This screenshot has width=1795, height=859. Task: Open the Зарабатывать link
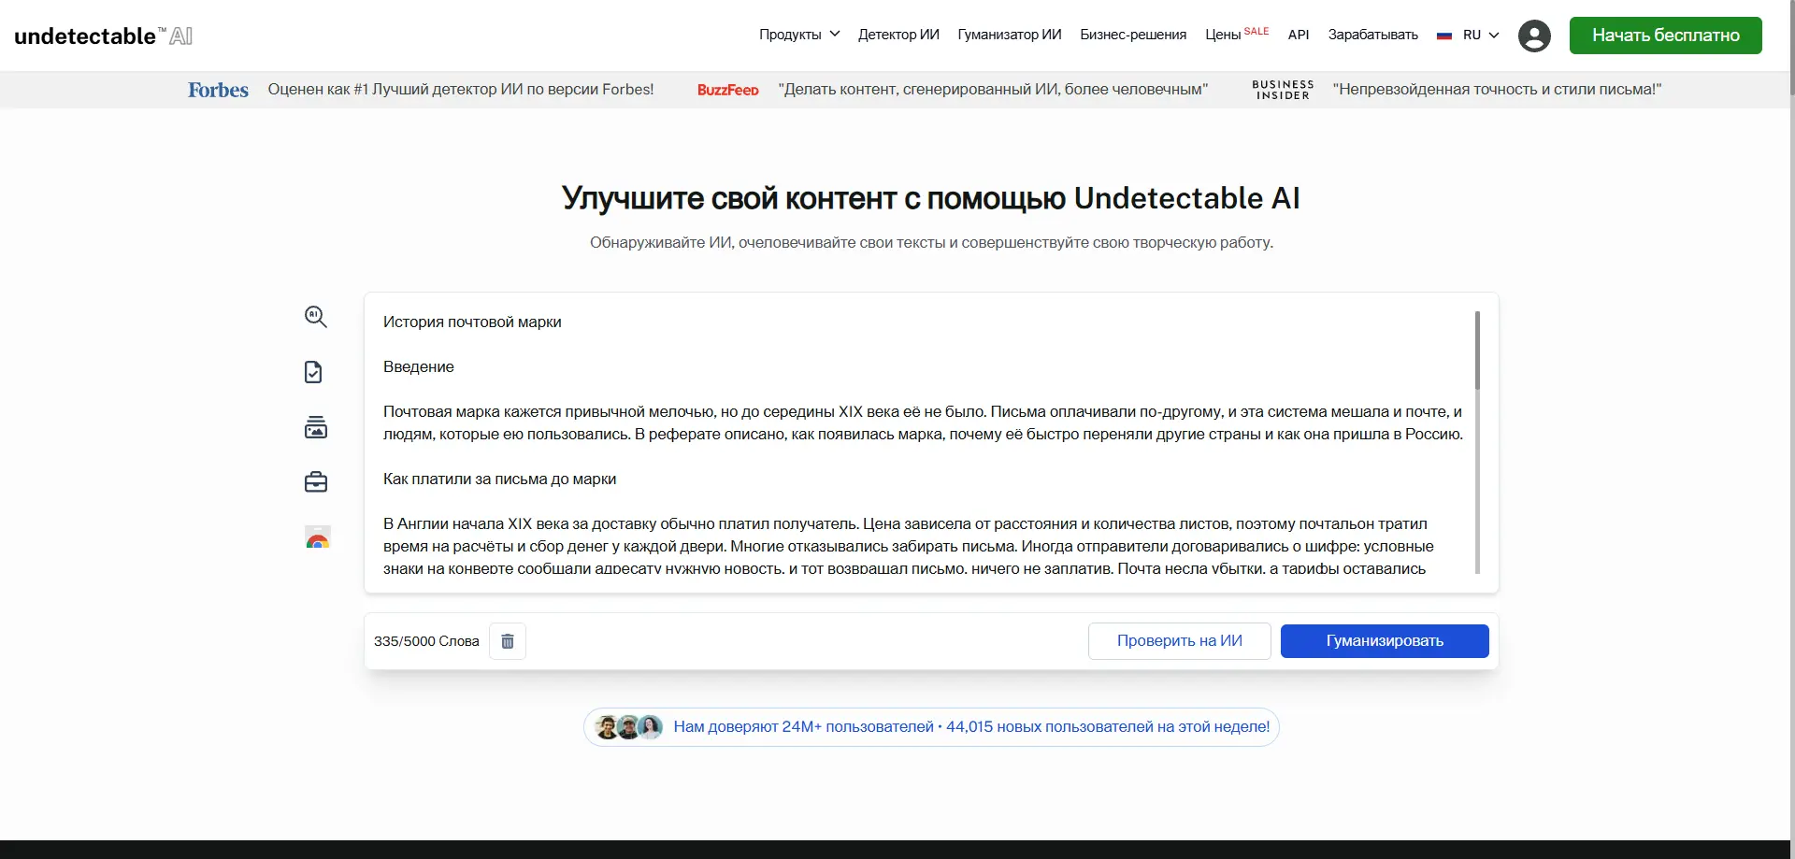coord(1372,35)
